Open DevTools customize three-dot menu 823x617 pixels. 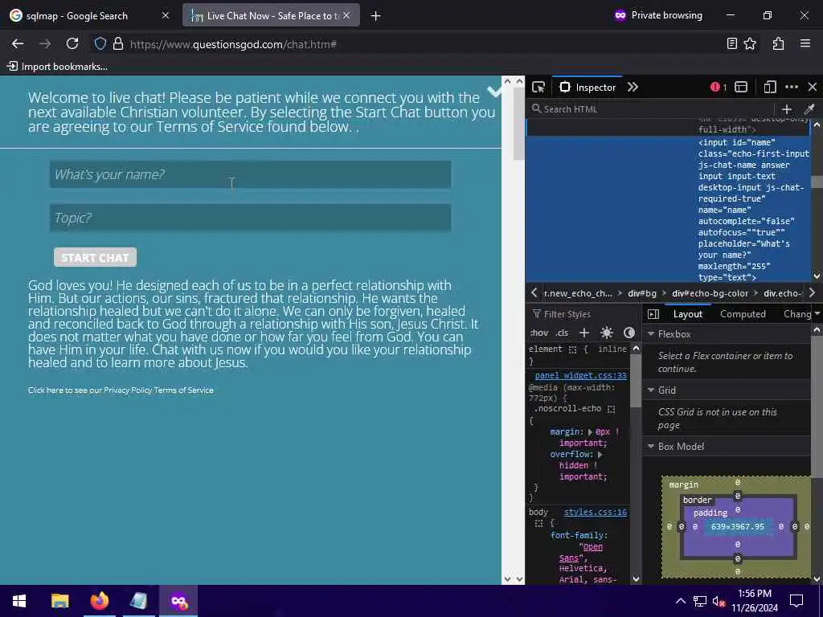[792, 87]
